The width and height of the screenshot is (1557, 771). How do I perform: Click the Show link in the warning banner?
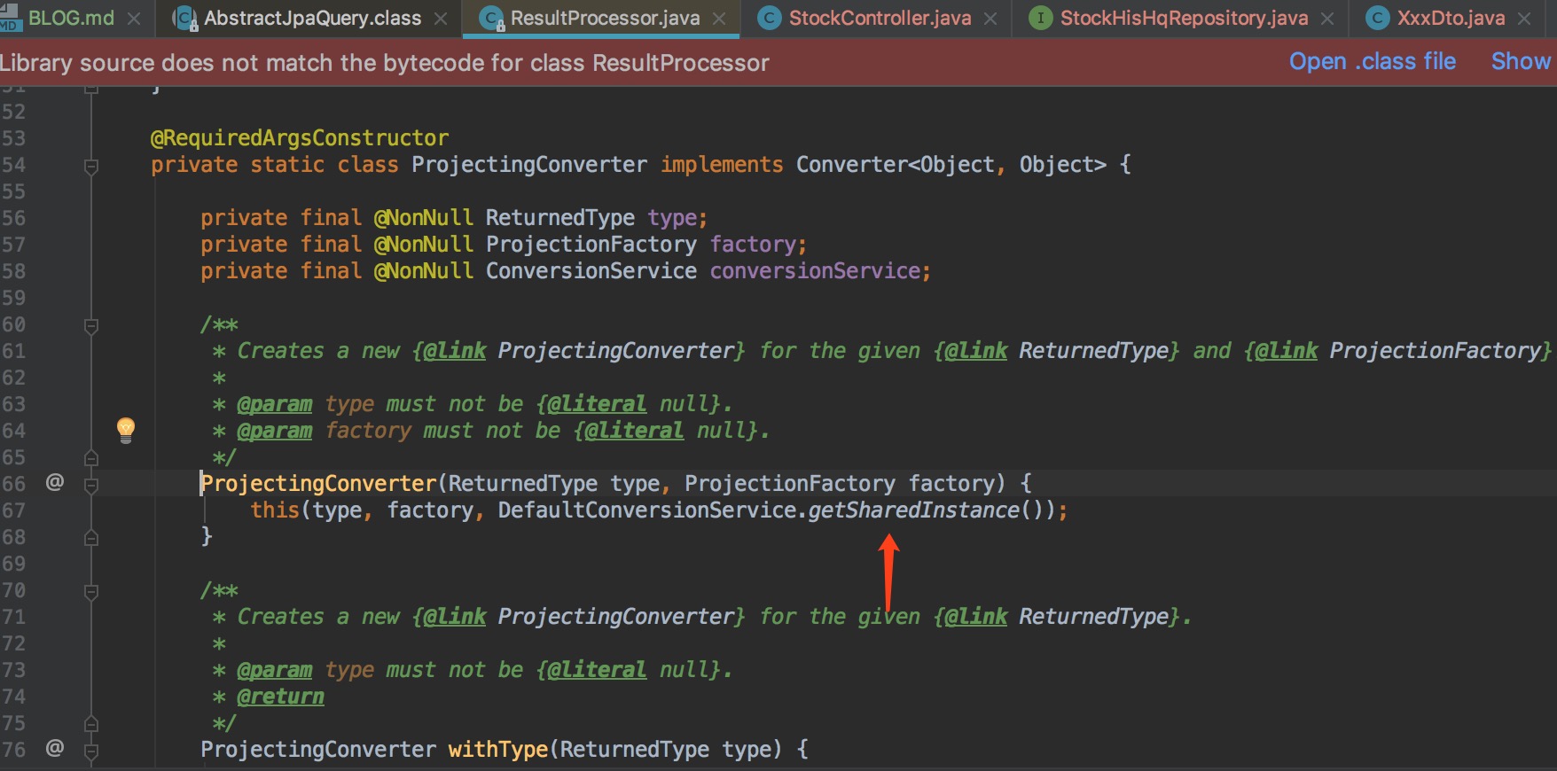1521,61
